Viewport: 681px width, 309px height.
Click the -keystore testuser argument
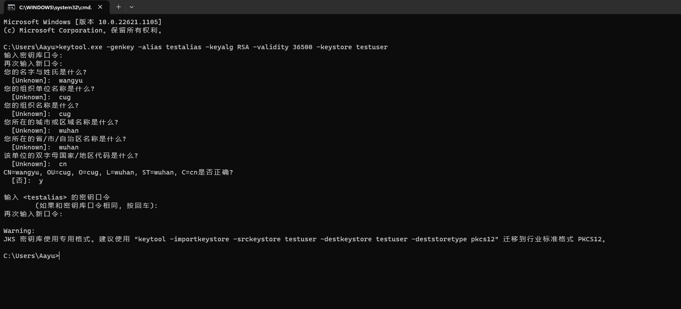pos(352,47)
